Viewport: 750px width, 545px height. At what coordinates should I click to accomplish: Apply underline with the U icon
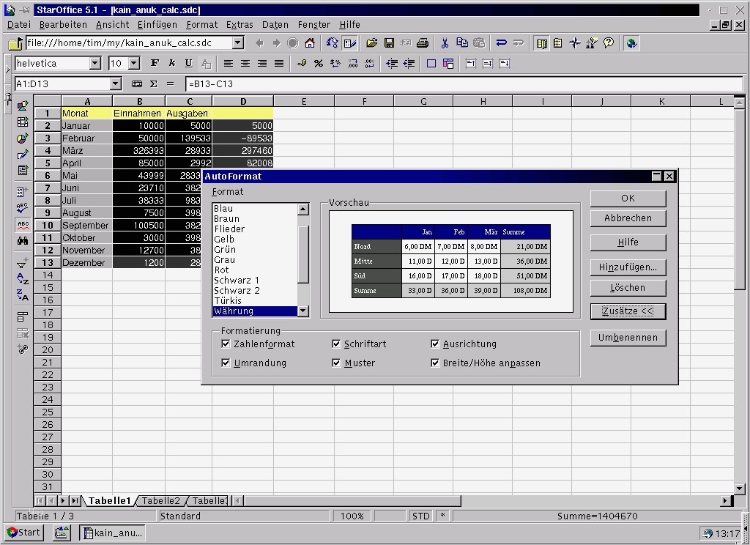188,63
